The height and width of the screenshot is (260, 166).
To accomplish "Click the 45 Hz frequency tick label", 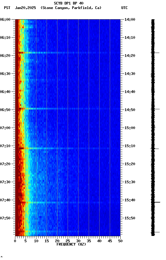I will click(110, 241).
